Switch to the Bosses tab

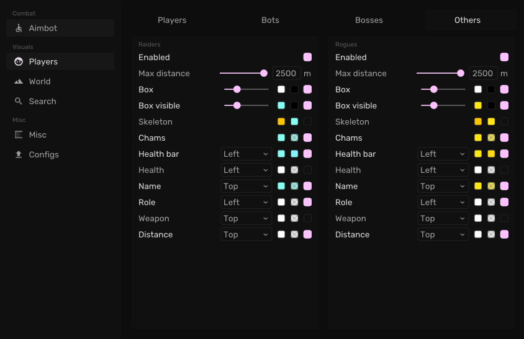pyautogui.click(x=369, y=20)
